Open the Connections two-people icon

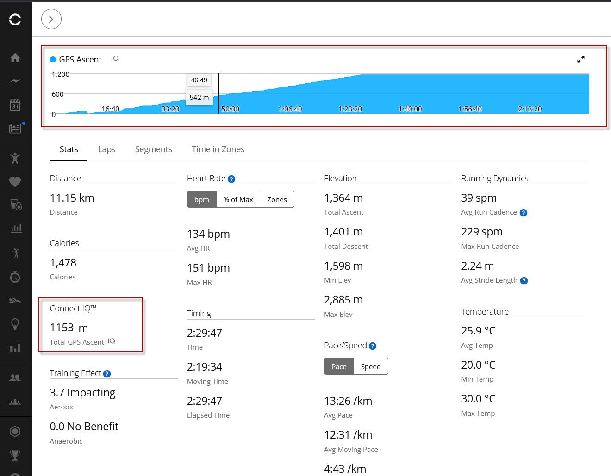(15, 378)
